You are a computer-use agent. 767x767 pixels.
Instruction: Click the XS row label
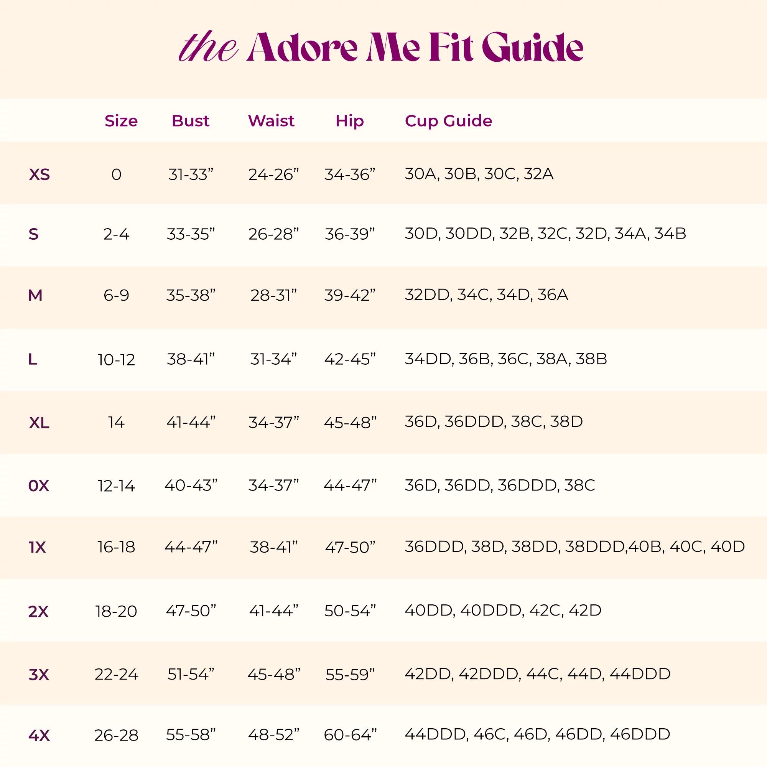[x=39, y=174]
